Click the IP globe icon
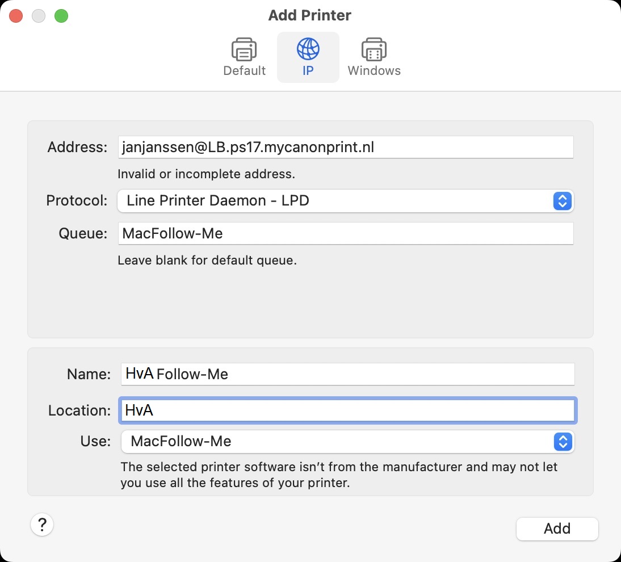Image resolution: width=621 pixels, height=562 pixels. [308, 50]
